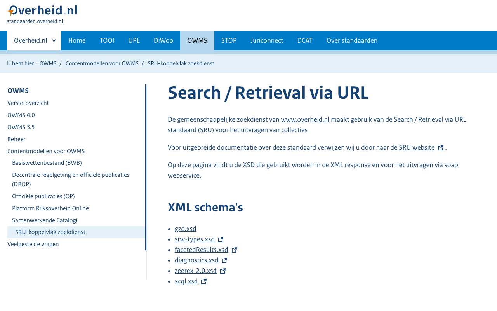Click OWMS in the breadcrumb trail
This screenshot has height=311, width=497.
[x=48, y=63]
